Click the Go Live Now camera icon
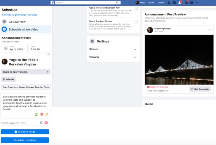 coord(4,22)
